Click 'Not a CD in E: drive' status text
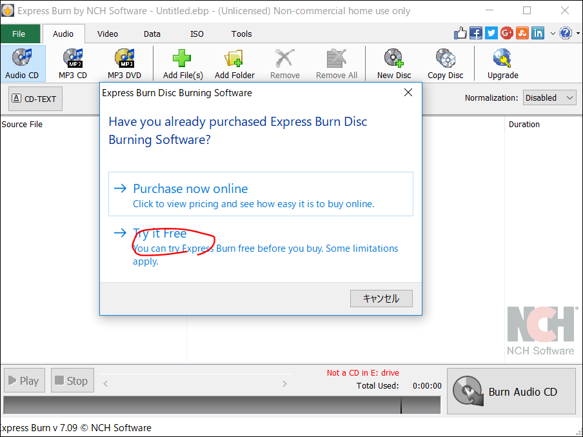The height and width of the screenshot is (437, 583). tap(363, 372)
